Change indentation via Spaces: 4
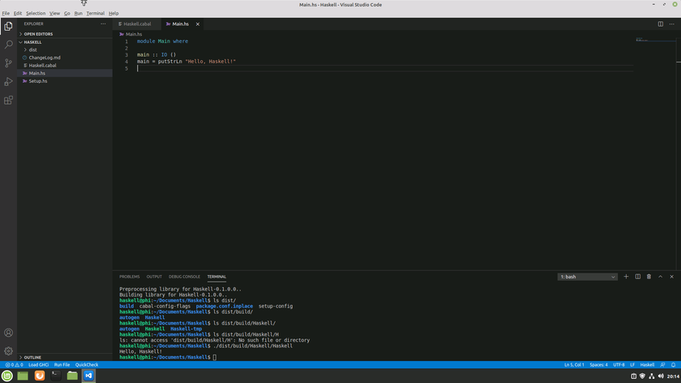The width and height of the screenshot is (681, 383). [x=598, y=364]
